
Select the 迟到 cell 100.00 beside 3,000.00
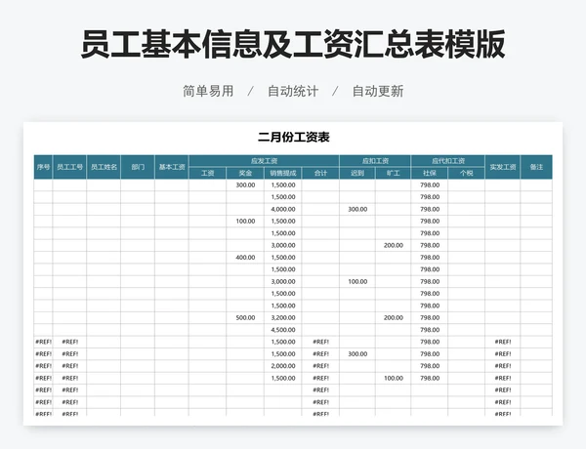pos(357,281)
